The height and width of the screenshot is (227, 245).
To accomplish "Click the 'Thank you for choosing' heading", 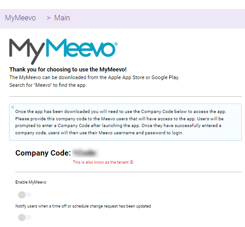I will tap(68, 70).
